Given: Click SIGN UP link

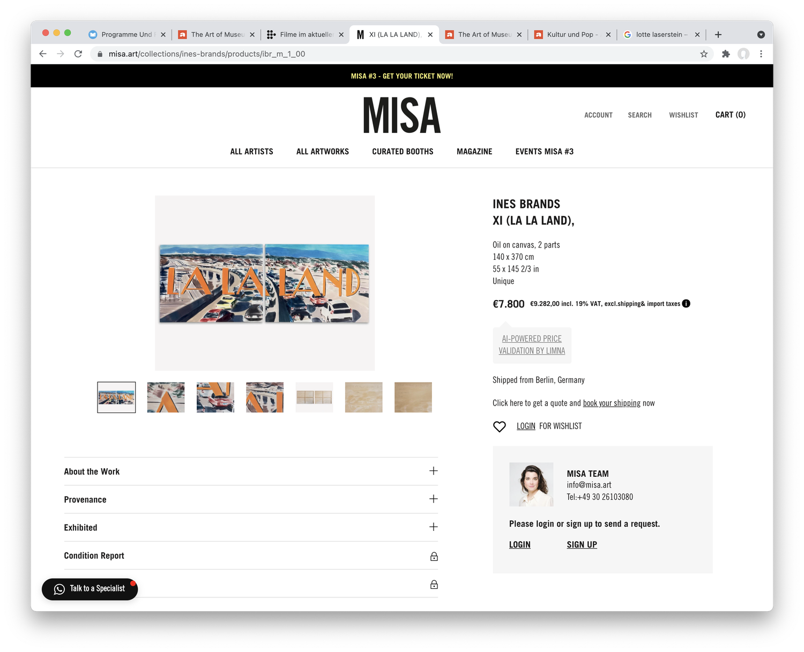Looking at the screenshot, I should pyautogui.click(x=582, y=545).
